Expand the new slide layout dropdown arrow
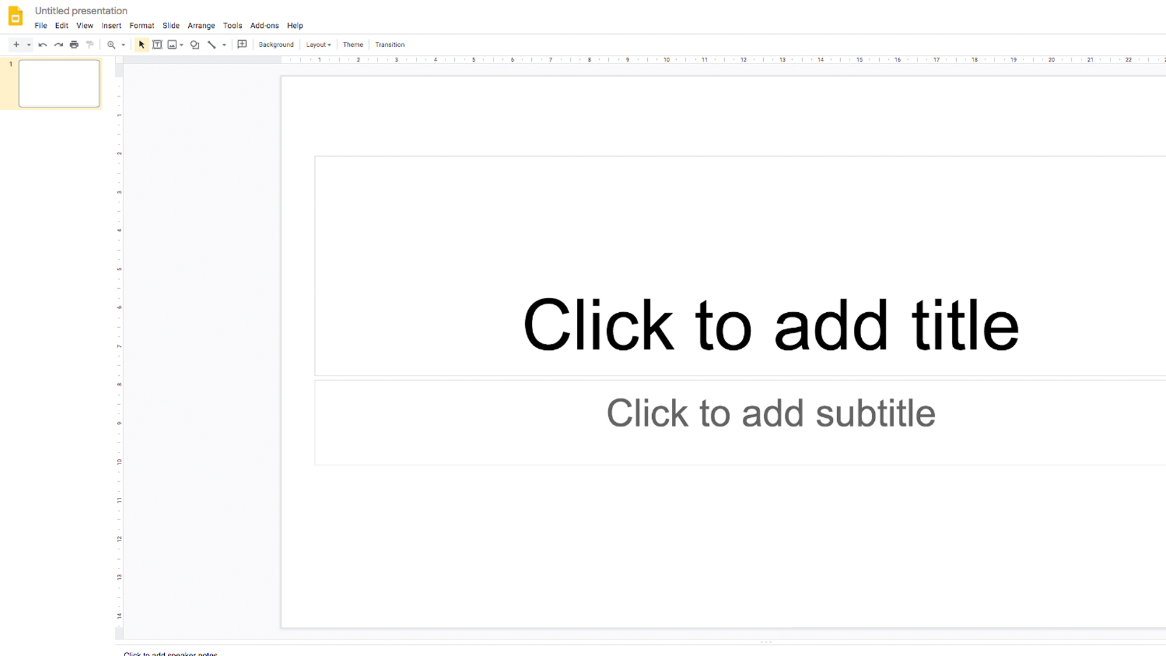 (x=28, y=44)
